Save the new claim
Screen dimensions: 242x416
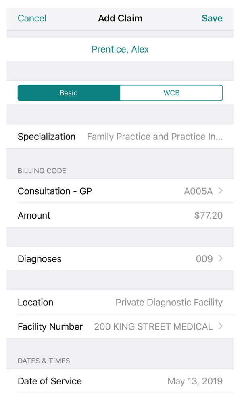[x=212, y=18]
